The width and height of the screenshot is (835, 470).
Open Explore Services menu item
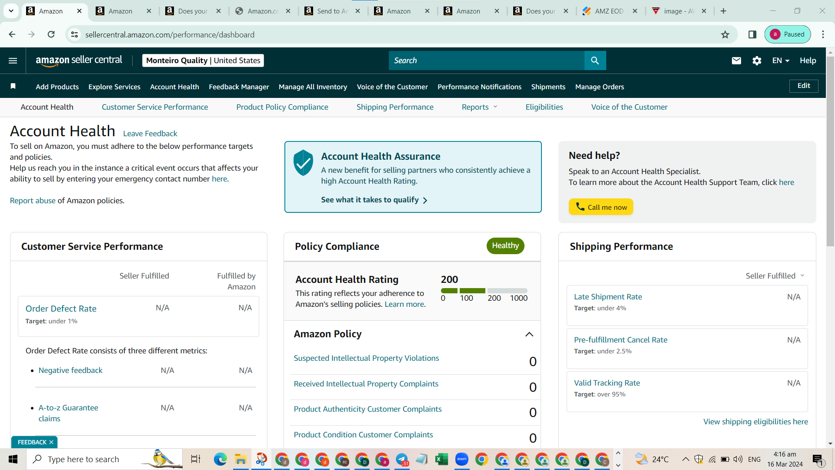[x=114, y=87]
